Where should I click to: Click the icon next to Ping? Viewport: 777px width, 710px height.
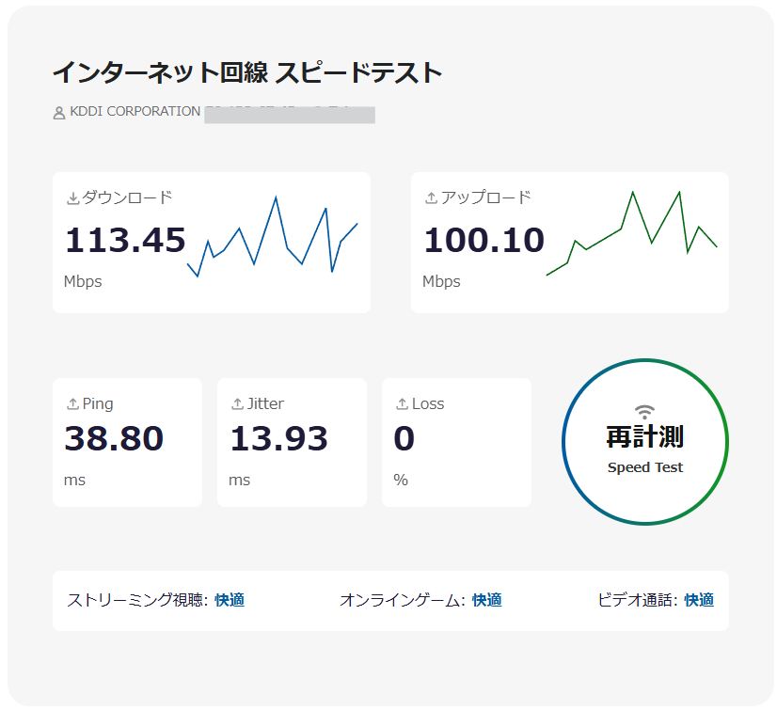[72, 403]
